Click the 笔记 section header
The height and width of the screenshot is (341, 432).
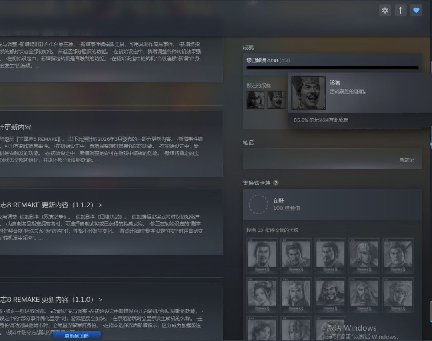(248, 143)
